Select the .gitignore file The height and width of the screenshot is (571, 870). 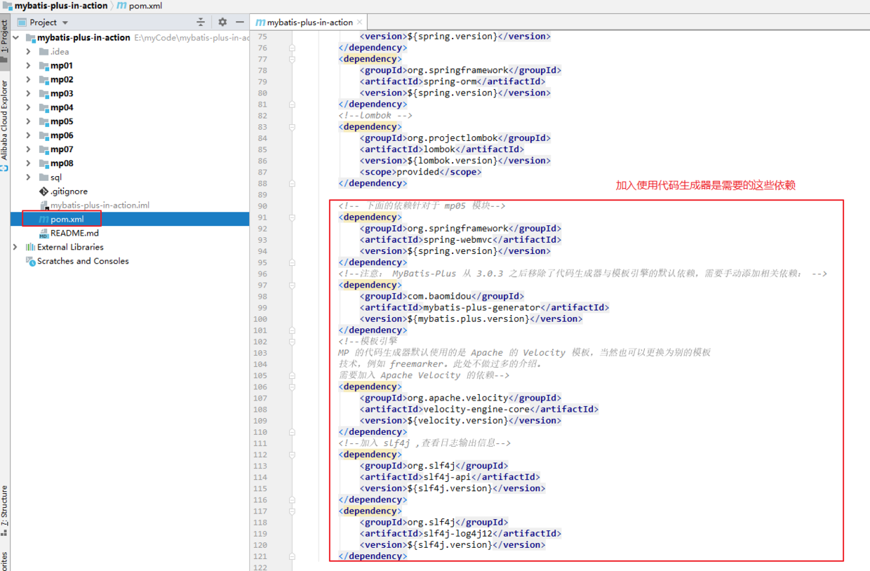69,191
